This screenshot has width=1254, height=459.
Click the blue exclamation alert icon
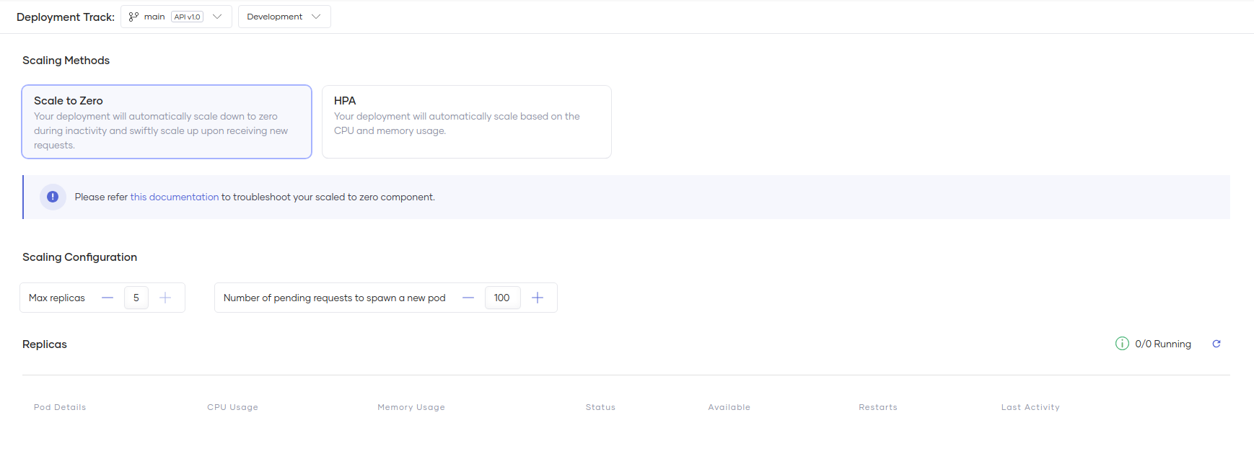point(53,197)
